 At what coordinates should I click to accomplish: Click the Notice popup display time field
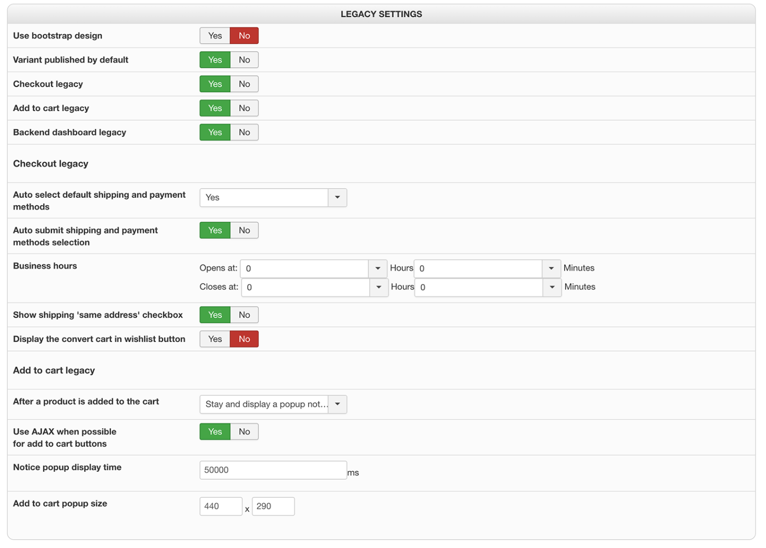(273, 470)
